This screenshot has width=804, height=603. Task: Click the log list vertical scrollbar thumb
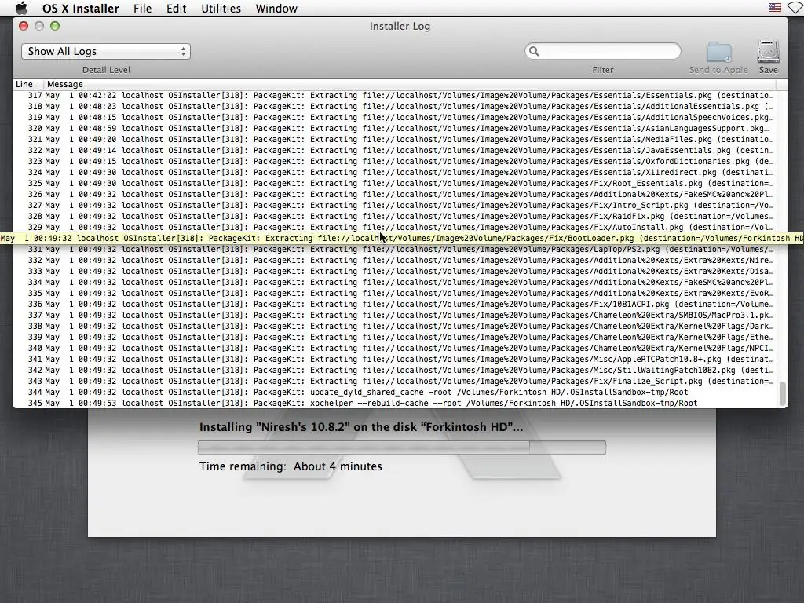tap(783, 394)
